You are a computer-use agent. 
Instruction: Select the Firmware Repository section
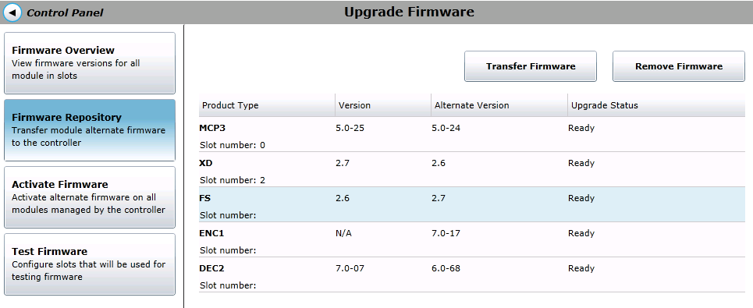pos(90,130)
